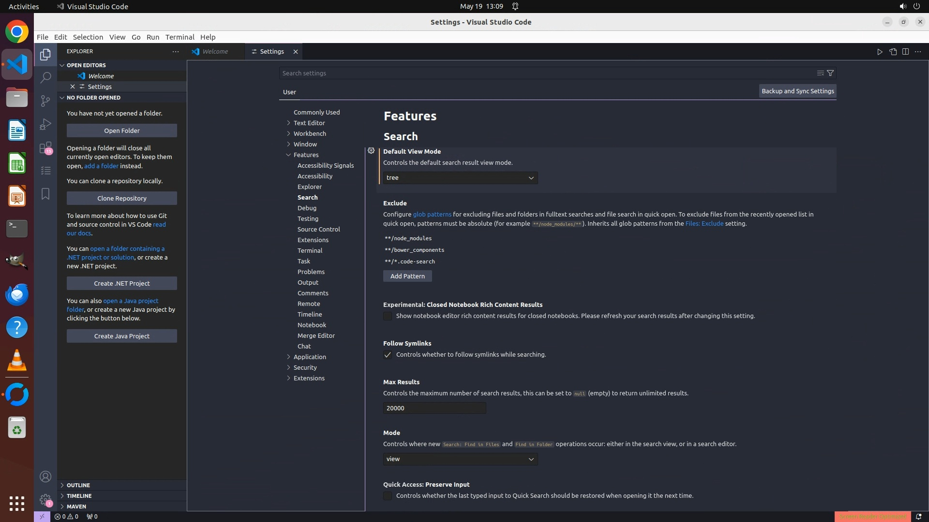Uncheck the Follow Symlinks checkbox
The width and height of the screenshot is (929, 522).
click(x=388, y=355)
